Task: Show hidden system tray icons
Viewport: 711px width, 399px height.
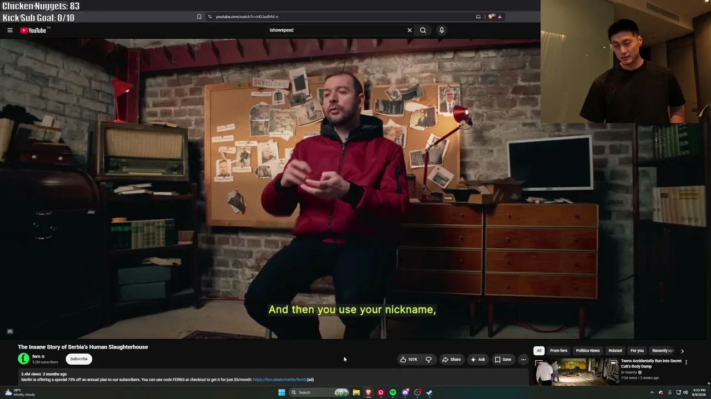Action: (652, 392)
